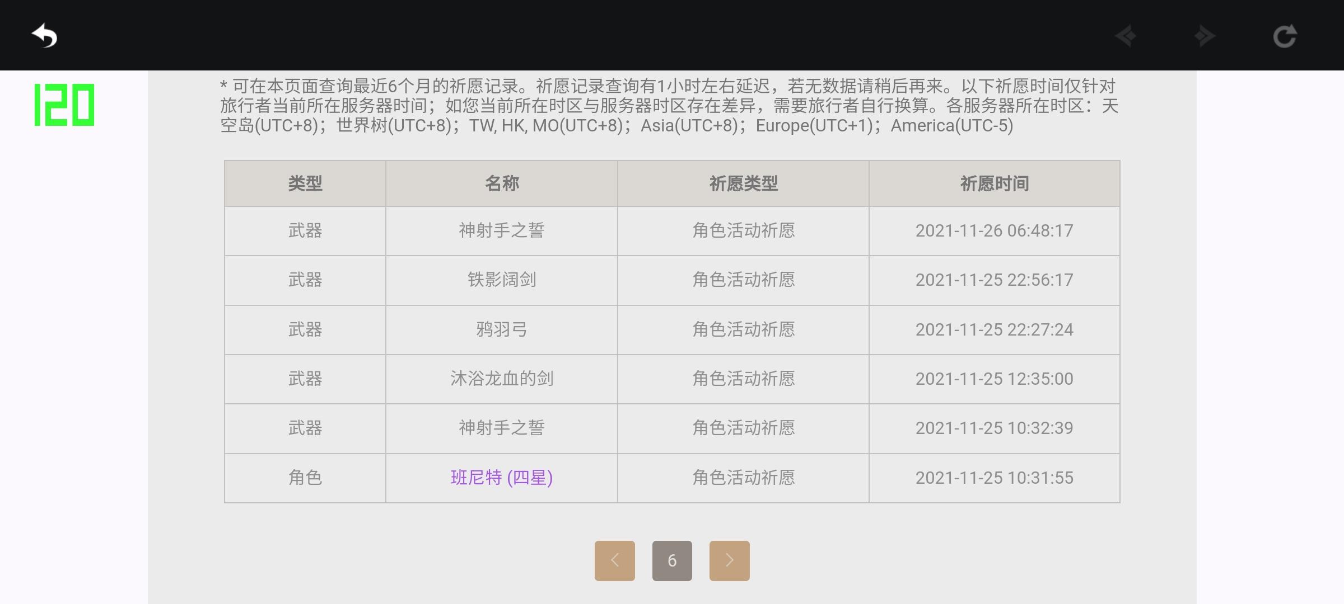Click the 祈愿时间 column header
This screenshot has height=604, width=1344.
[995, 183]
